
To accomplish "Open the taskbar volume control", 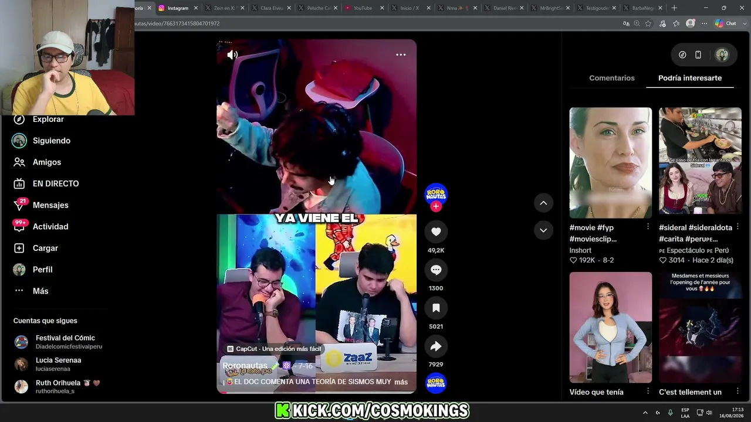I will pos(709,413).
